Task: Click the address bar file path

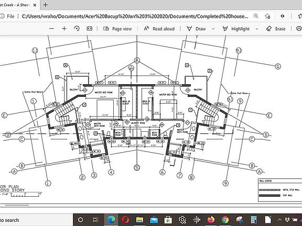Action: [x=135, y=16]
